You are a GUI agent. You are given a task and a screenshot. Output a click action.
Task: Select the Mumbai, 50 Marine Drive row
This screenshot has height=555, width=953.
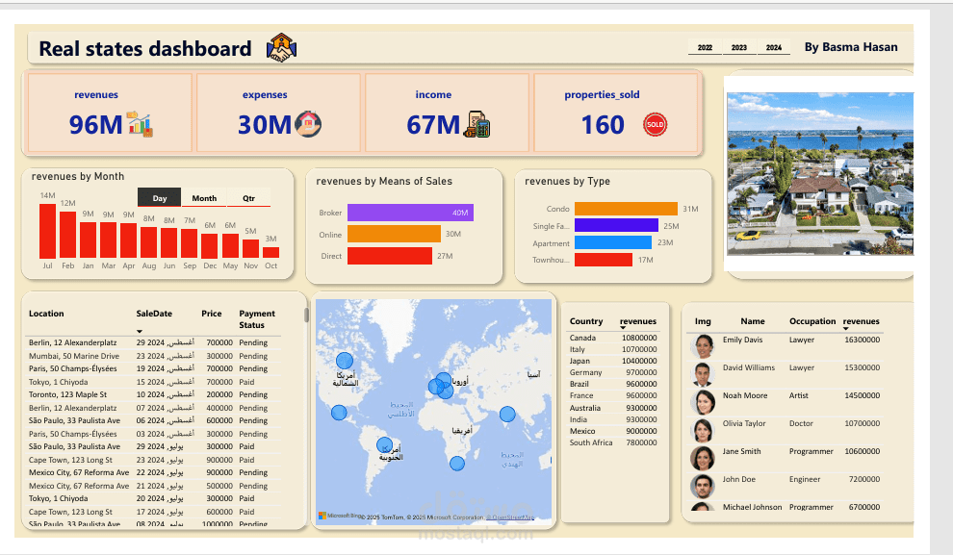[x=153, y=356]
